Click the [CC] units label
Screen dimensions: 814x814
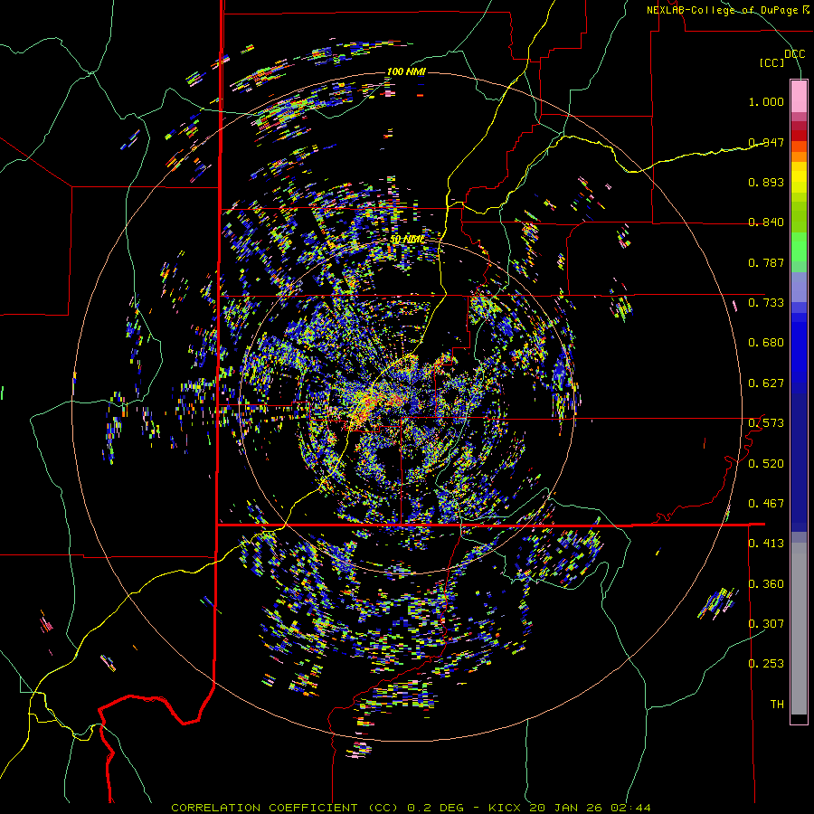coord(772,62)
